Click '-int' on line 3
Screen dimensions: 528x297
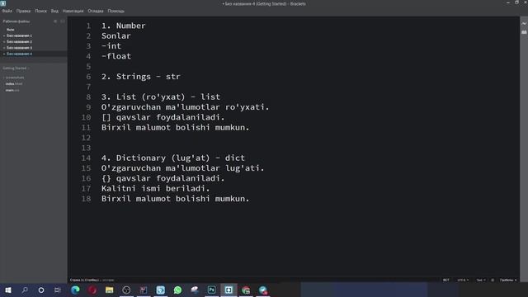click(111, 46)
